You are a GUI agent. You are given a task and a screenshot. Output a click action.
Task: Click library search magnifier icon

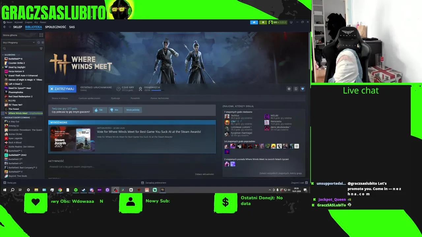click(4, 49)
